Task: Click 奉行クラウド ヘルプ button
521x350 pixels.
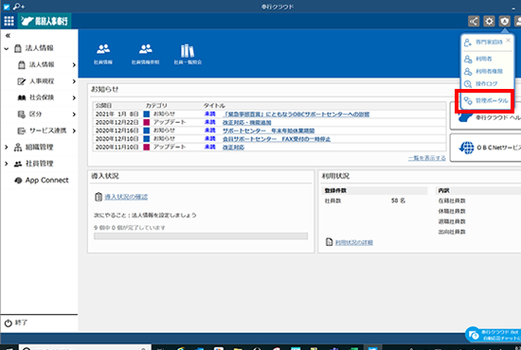Action: click(485, 116)
